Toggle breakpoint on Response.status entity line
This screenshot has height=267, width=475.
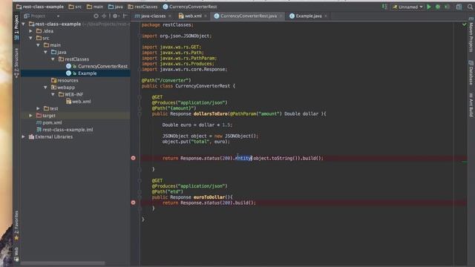pyautogui.click(x=134, y=158)
